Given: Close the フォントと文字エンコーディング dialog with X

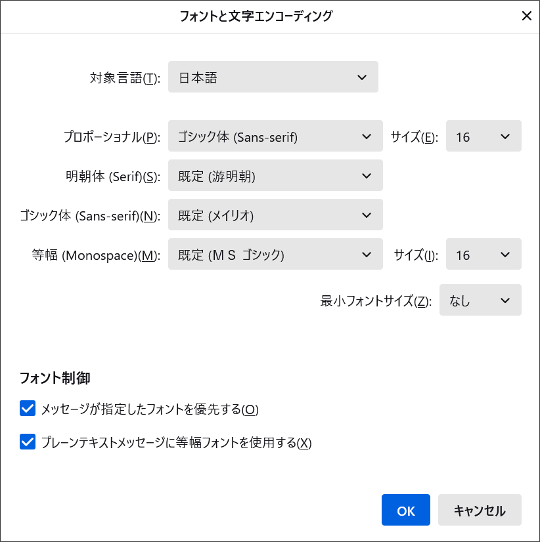Looking at the screenshot, I should pos(526,16).
